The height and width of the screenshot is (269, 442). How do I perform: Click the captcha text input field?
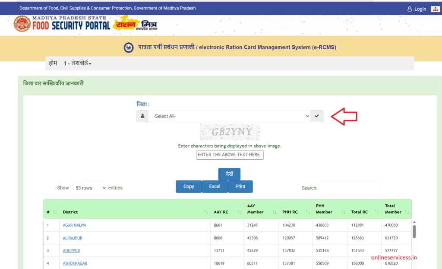point(230,155)
